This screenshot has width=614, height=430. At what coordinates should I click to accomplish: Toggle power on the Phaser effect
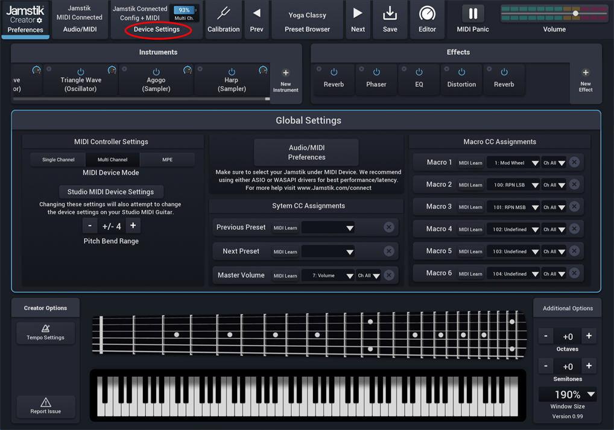(x=376, y=72)
